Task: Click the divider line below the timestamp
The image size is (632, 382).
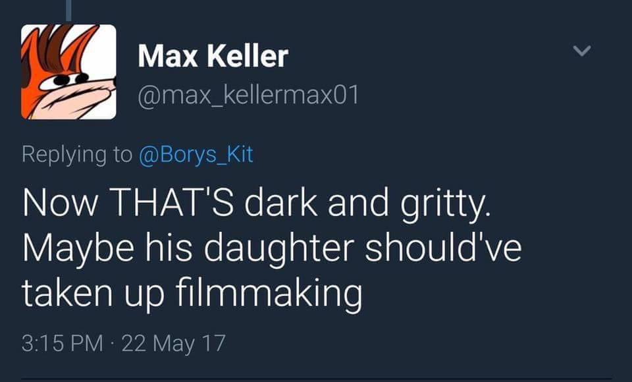Action: pyautogui.click(x=316, y=379)
